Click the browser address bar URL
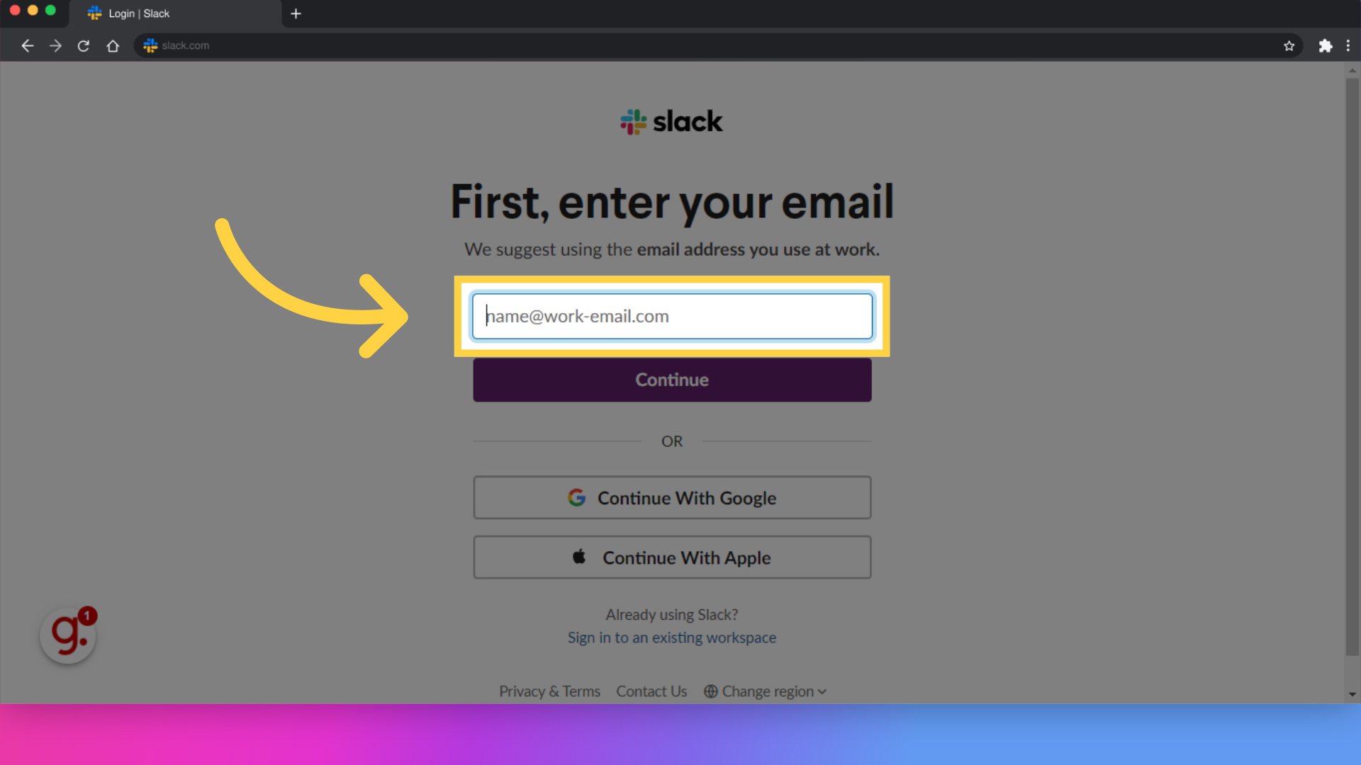This screenshot has height=765, width=1361. pos(185,46)
